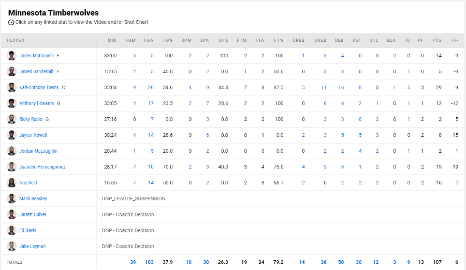Open Jarrett Culver's player headshot

click(x=11, y=214)
